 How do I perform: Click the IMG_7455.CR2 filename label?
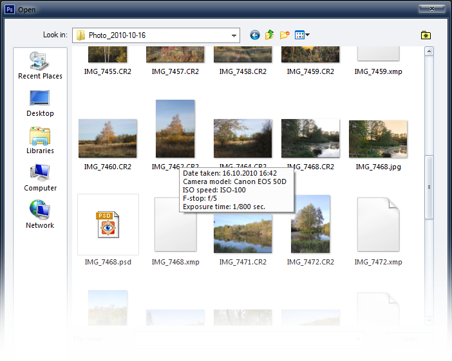pyautogui.click(x=108, y=71)
